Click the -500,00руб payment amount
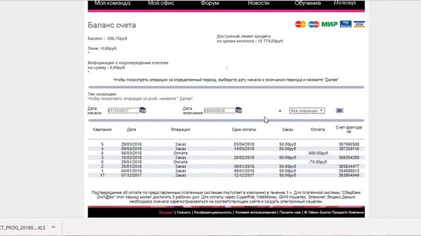421x236 pixels. (318, 153)
